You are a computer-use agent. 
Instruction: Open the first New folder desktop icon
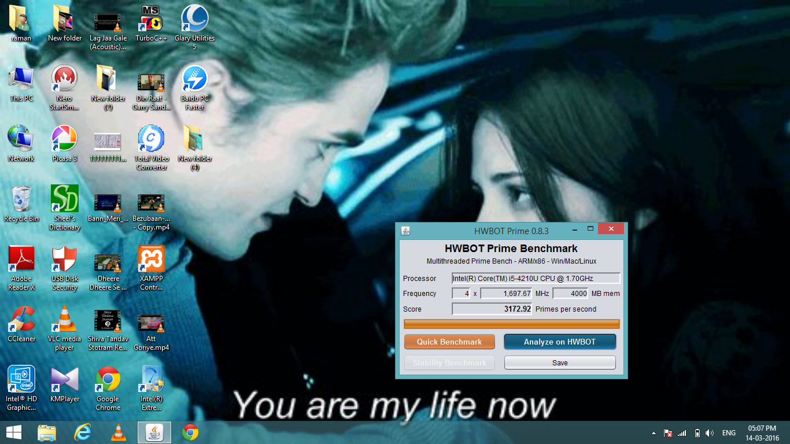[x=64, y=18]
